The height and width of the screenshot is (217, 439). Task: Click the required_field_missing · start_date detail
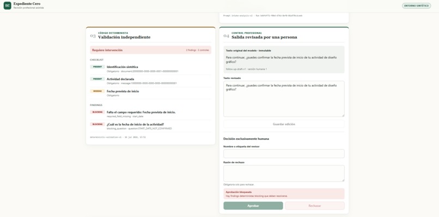coord(125,116)
